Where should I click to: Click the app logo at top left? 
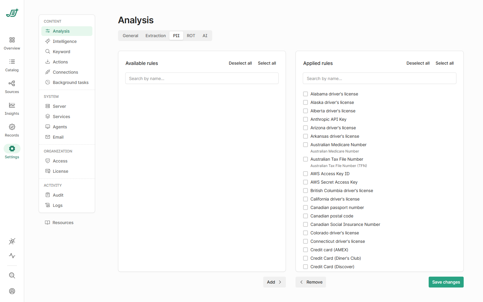pyautogui.click(x=12, y=13)
